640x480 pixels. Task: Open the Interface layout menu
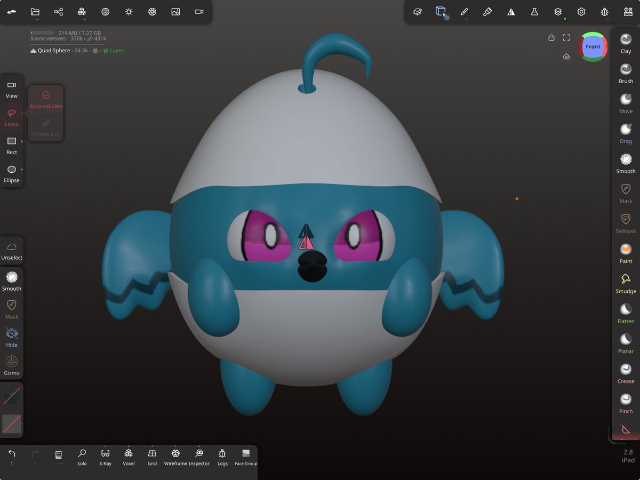coord(628,12)
